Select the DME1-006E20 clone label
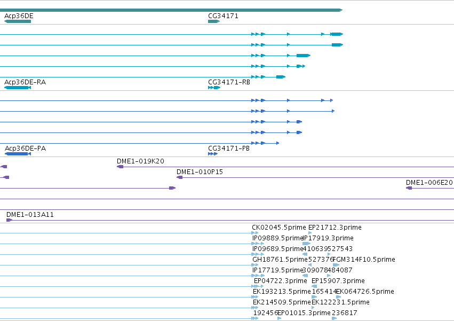454x321 pixels. point(429,183)
